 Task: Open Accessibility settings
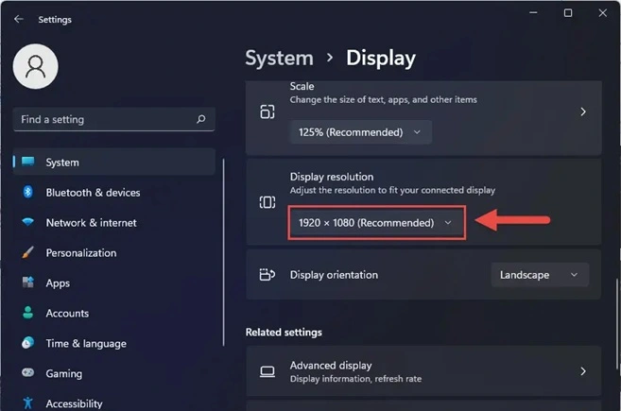[114, 402]
